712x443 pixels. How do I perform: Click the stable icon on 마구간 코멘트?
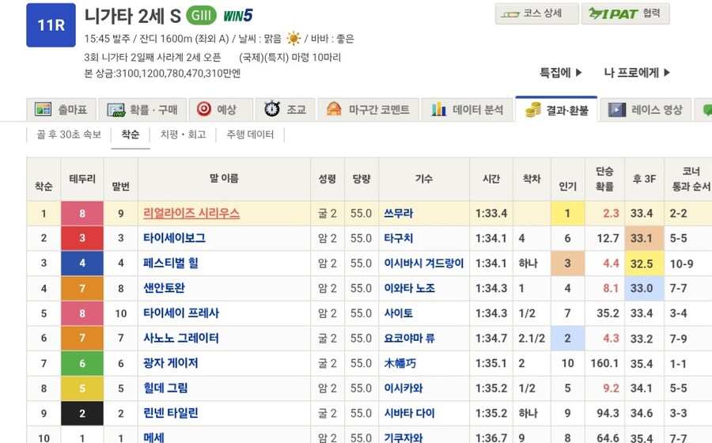pos(334,109)
